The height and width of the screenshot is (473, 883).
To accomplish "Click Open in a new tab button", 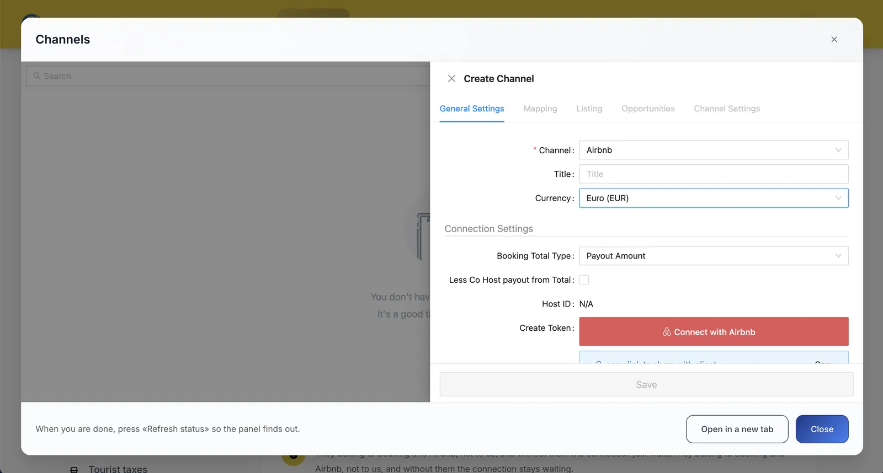I will click(737, 429).
